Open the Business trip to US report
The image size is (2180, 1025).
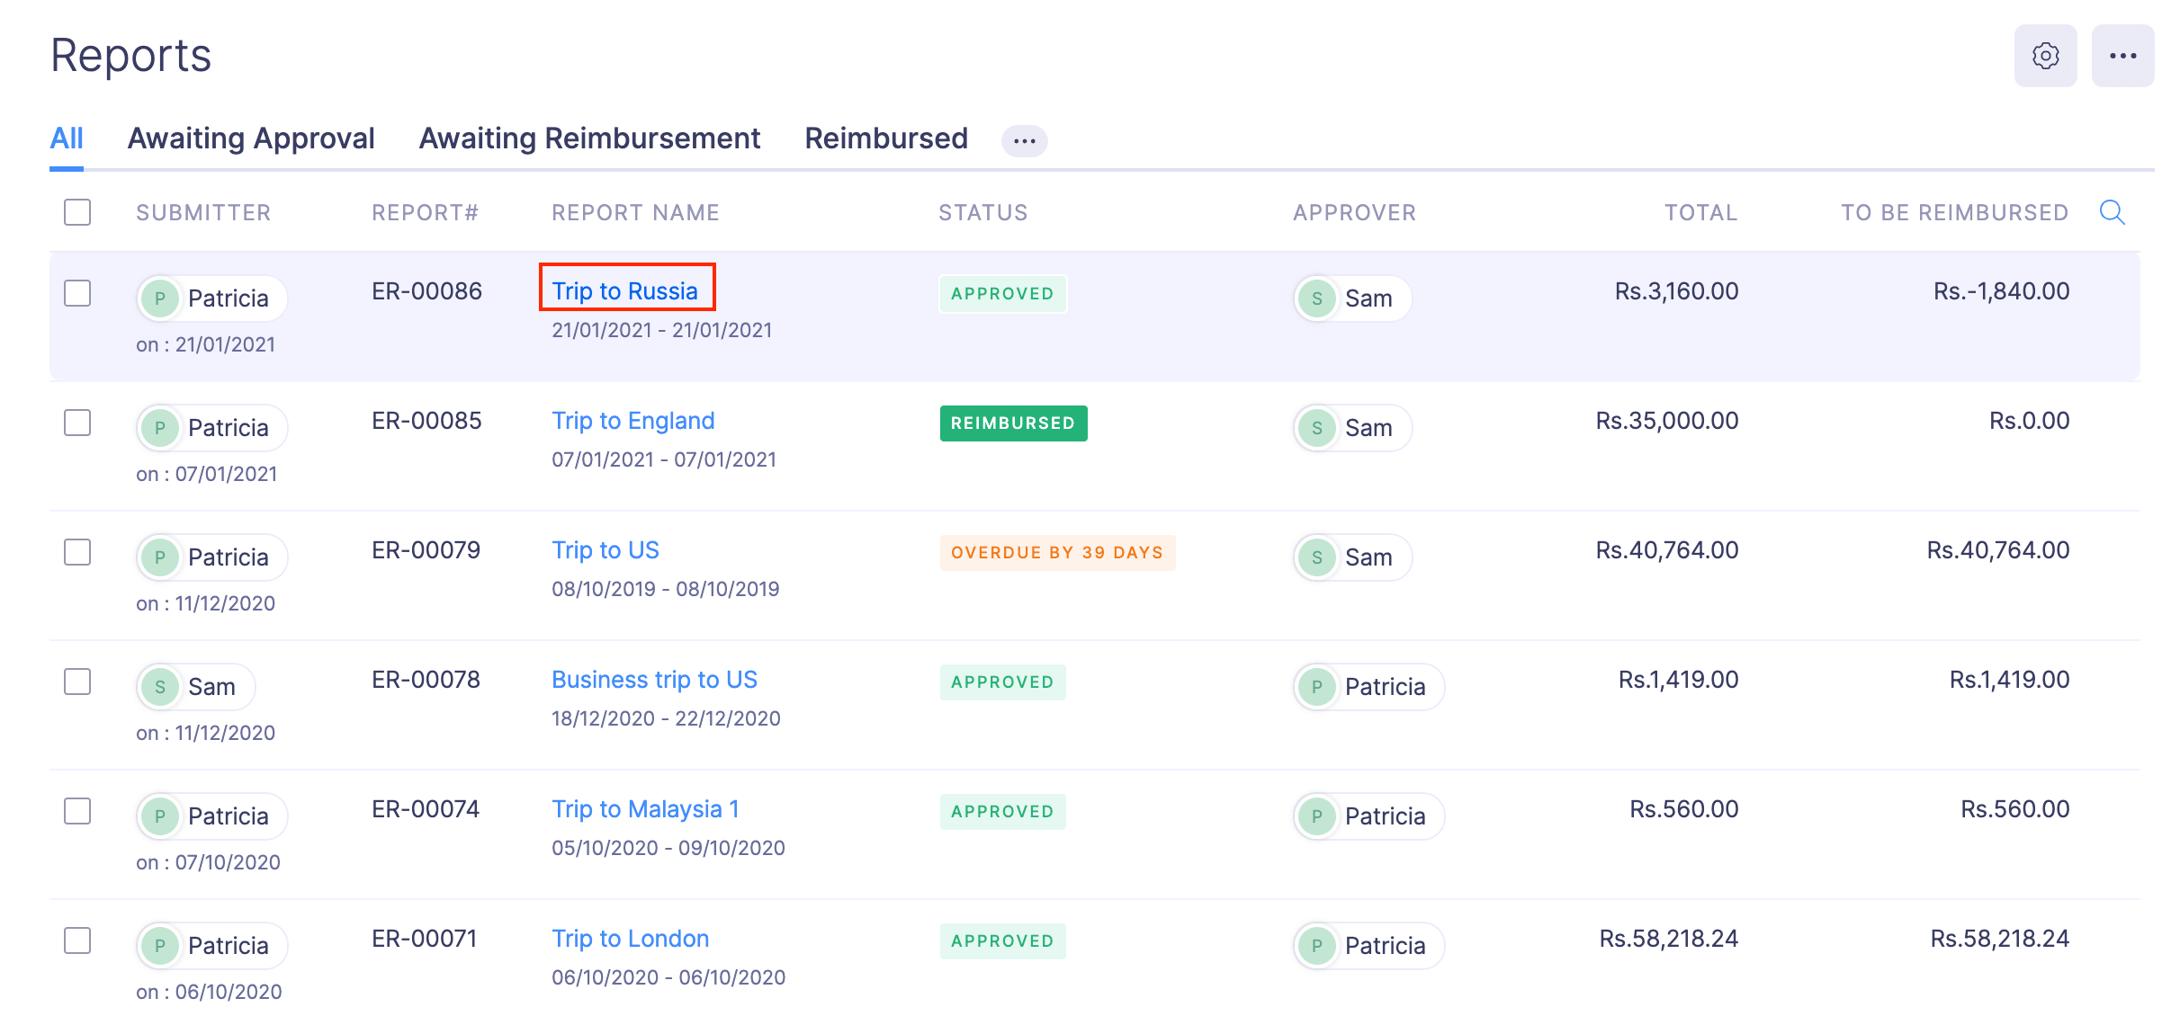[654, 679]
